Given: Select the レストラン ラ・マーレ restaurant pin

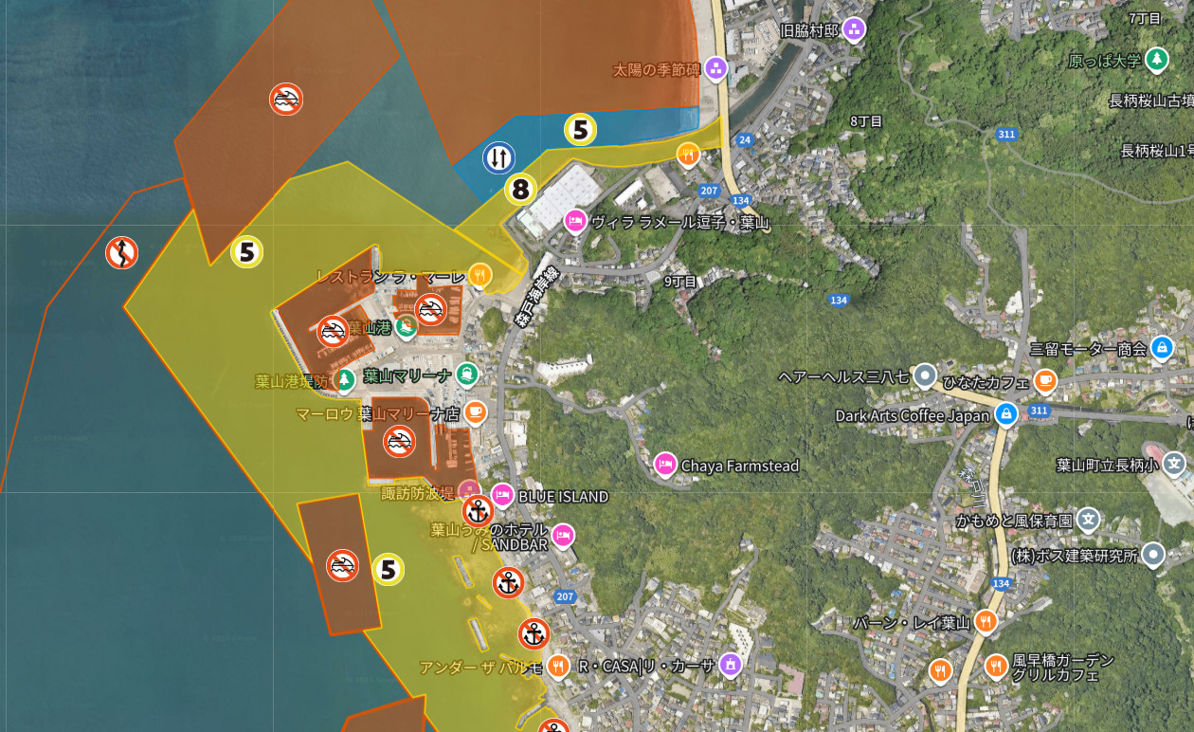Looking at the screenshot, I should pos(479,275).
